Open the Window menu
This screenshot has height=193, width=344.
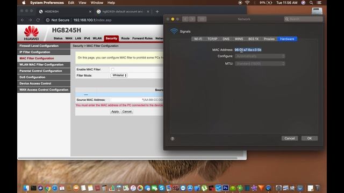(x=97, y=3)
